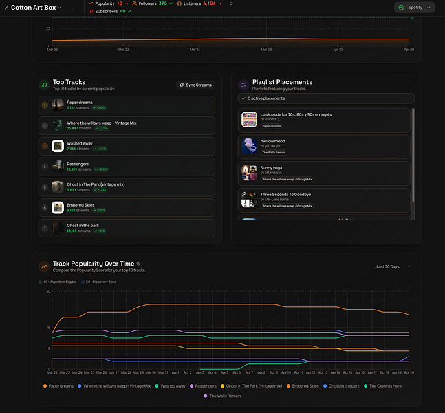Click the Listeners 4,104 count
Screen dimensions: 445x413
click(209, 3)
